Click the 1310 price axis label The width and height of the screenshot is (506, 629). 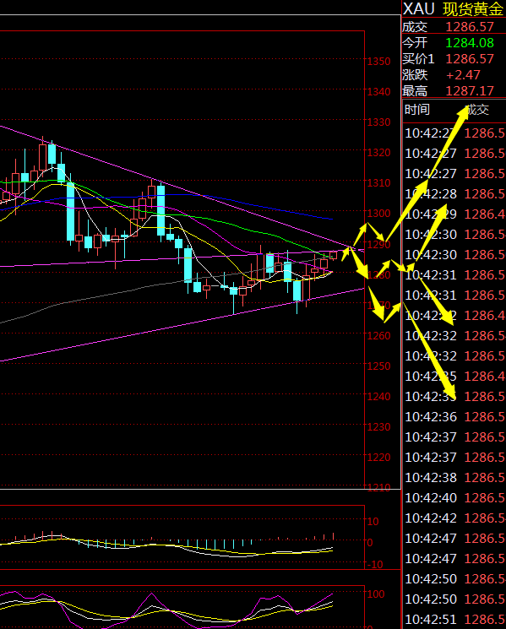tap(378, 183)
